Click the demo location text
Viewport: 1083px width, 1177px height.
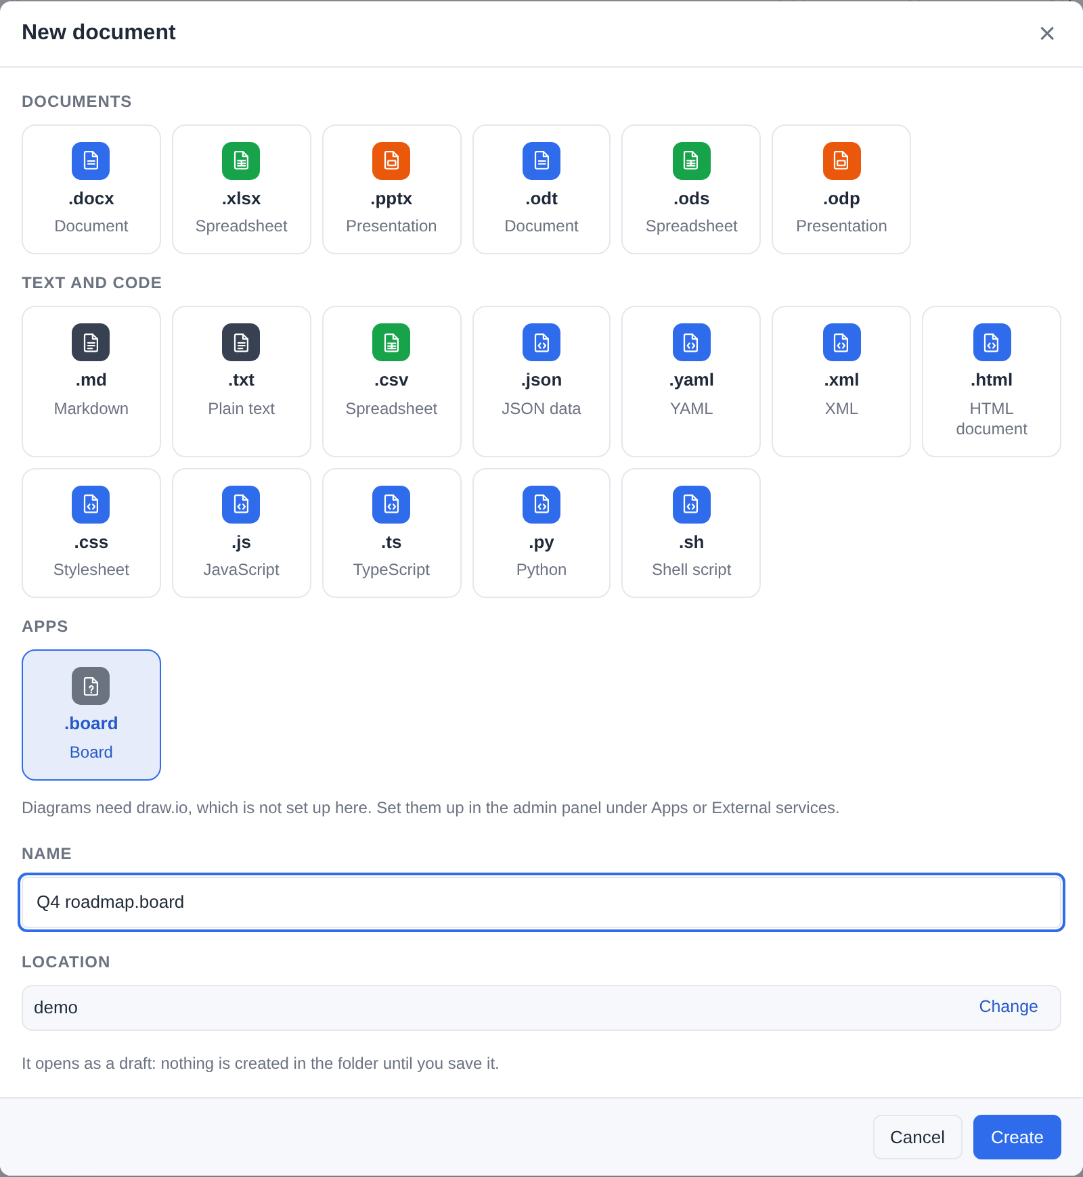(56, 1007)
